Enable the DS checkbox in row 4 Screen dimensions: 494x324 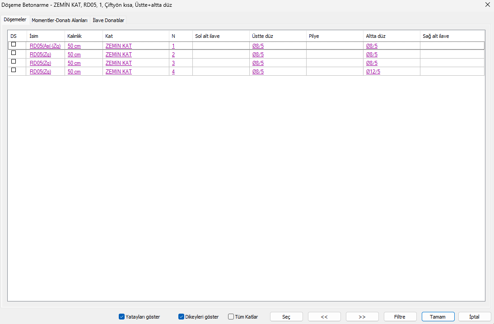coord(14,70)
